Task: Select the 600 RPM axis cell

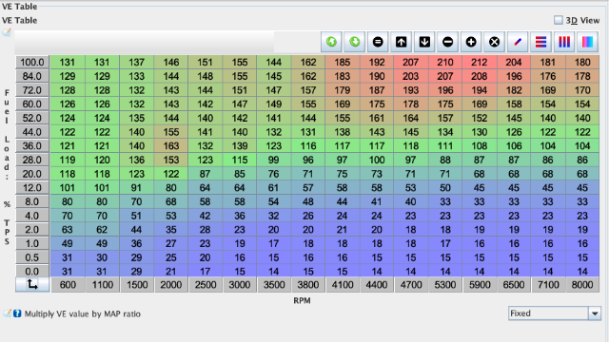Action: click(x=68, y=285)
